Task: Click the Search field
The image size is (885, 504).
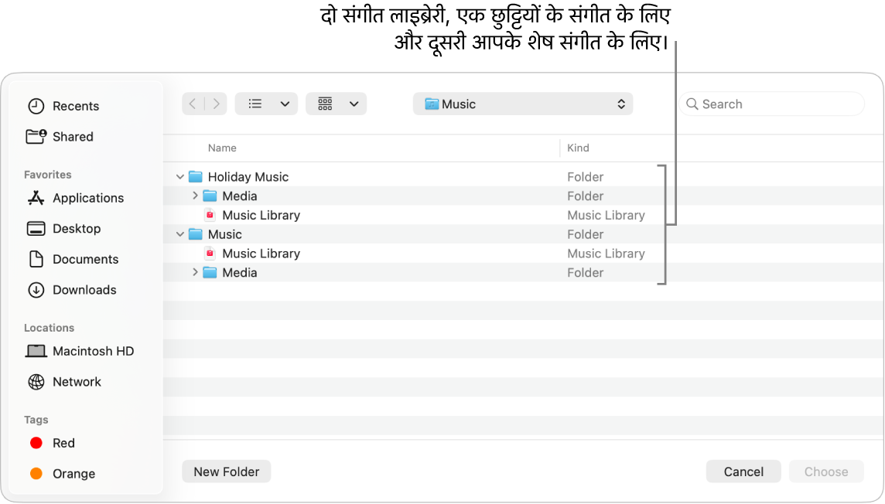Action: pyautogui.click(x=771, y=104)
